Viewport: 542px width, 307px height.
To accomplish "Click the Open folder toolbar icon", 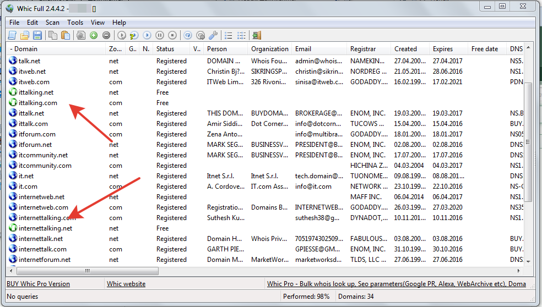I will [x=25, y=35].
